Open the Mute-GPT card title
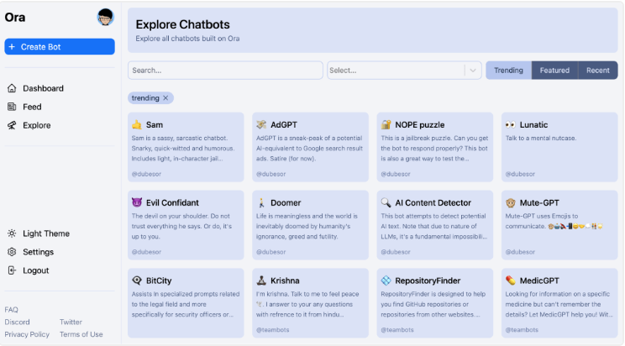Viewport: 625px width, 346px height. click(539, 202)
